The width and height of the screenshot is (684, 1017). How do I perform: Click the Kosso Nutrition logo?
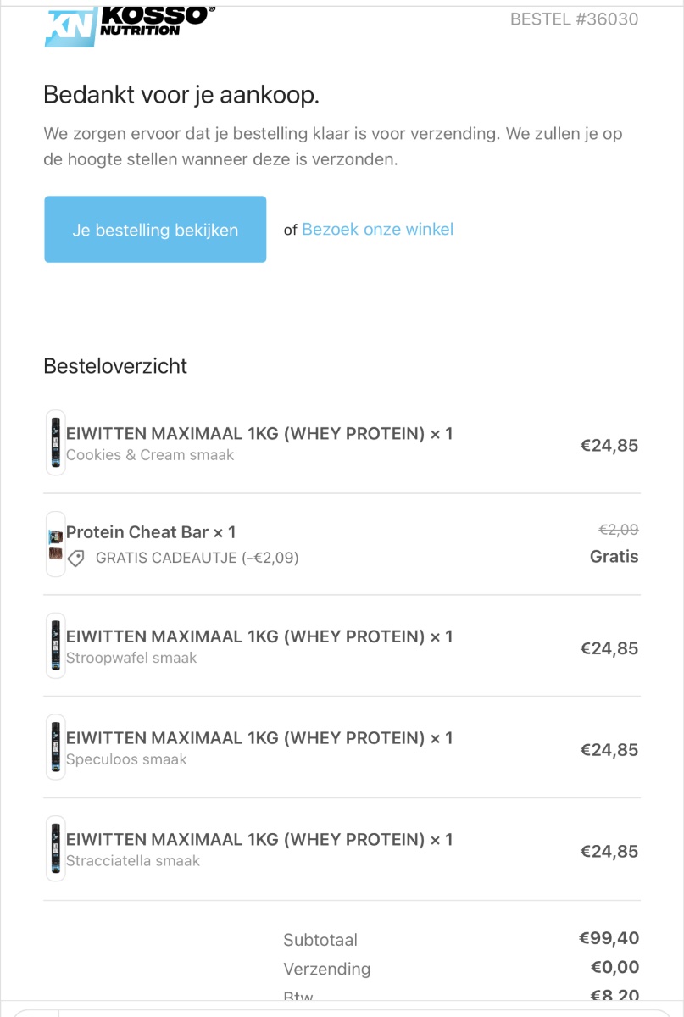(x=129, y=25)
